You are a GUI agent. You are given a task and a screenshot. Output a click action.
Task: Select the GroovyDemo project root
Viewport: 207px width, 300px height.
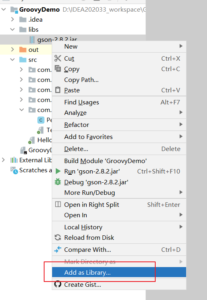pos(39,9)
